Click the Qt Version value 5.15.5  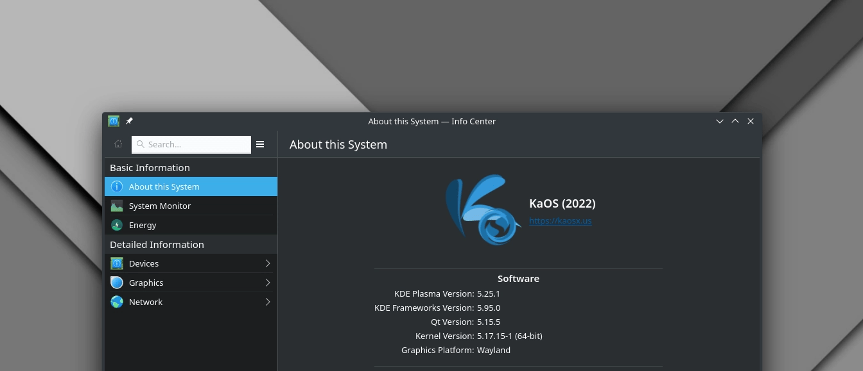[x=489, y=322]
